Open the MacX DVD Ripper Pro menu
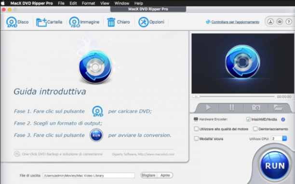The height and width of the screenshot is (184, 295). [x=32, y=3]
